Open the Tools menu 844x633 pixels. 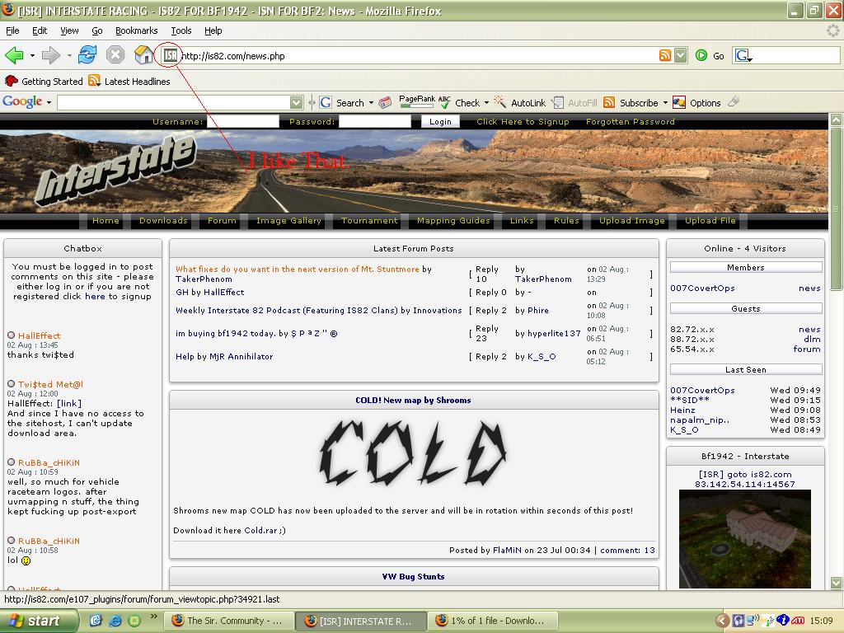181,30
